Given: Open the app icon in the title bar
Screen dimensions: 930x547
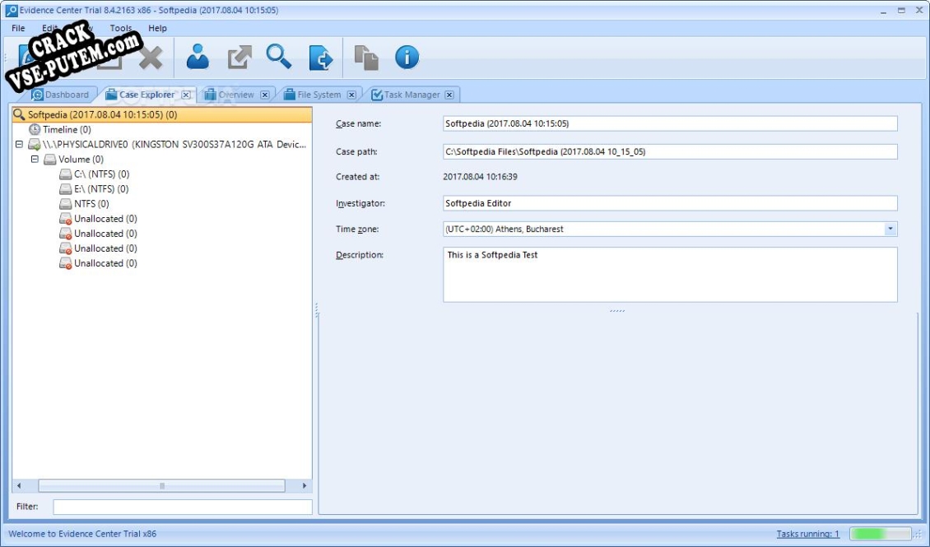Looking at the screenshot, I should click(11, 10).
